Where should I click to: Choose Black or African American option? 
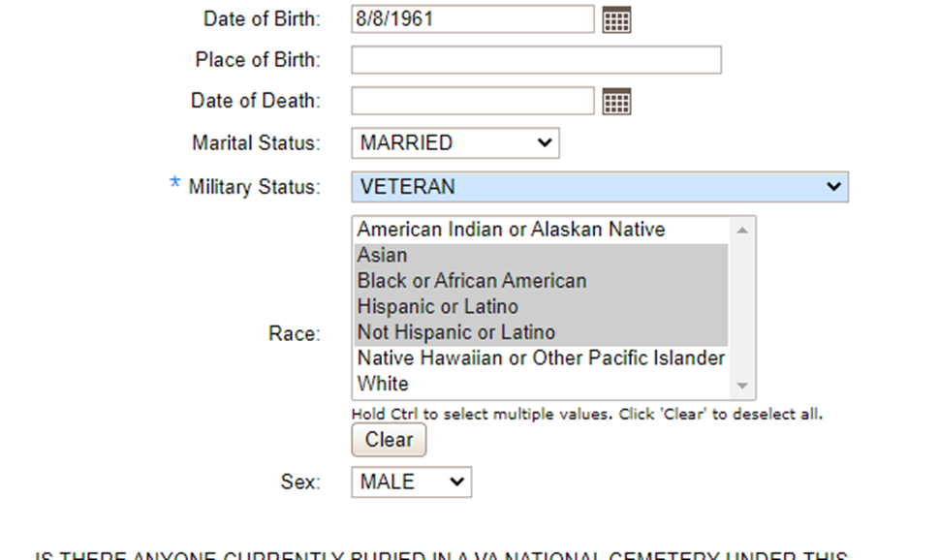click(x=472, y=281)
